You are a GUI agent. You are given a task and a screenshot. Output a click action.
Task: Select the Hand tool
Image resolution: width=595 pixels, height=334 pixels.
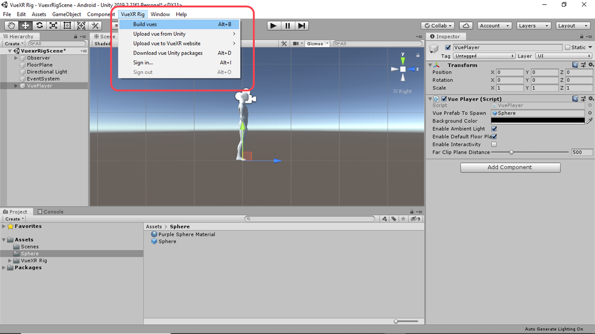point(11,26)
